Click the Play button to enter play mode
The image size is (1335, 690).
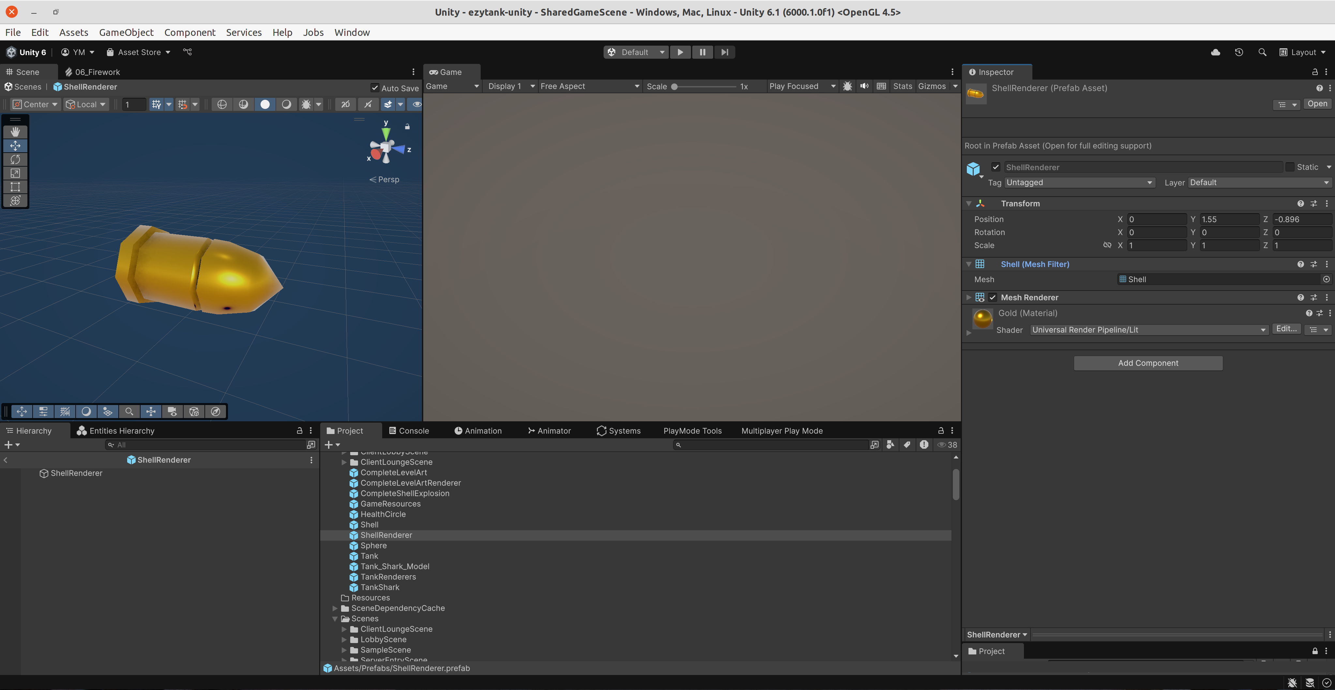pyautogui.click(x=680, y=52)
